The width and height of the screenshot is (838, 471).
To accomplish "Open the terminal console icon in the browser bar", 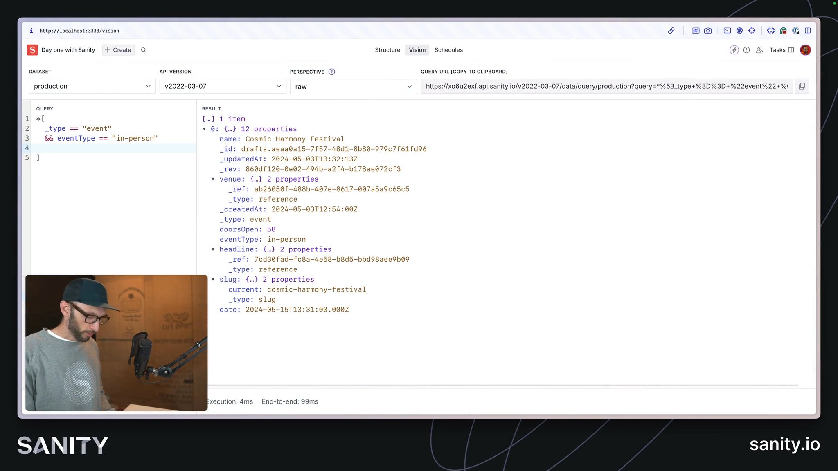I will pos(727,31).
